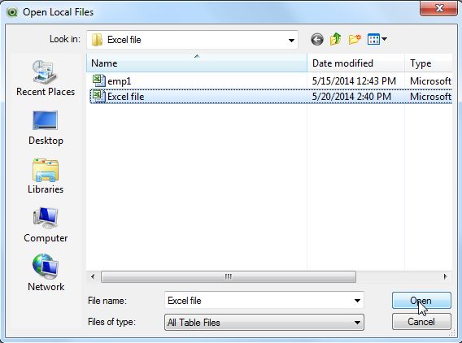The image size is (462, 343).
Task: Click date 5/15/2014 12:43 PM
Action: pos(354,81)
